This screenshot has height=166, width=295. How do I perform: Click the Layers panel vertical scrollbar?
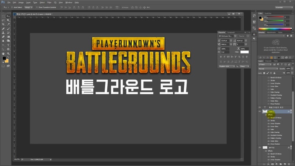pos(293,117)
